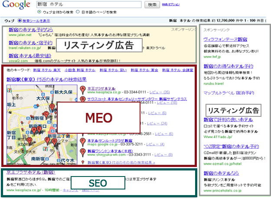Click the search box containing 新宿 ホテル
Viewport: 271px width, 199px height.
(x=89, y=4)
